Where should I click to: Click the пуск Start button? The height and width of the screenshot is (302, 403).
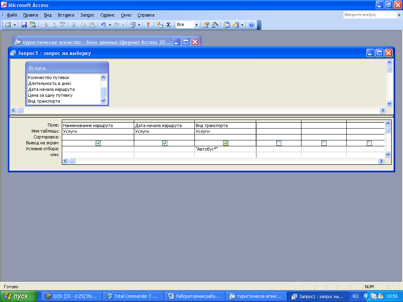click(x=18, y=296)
